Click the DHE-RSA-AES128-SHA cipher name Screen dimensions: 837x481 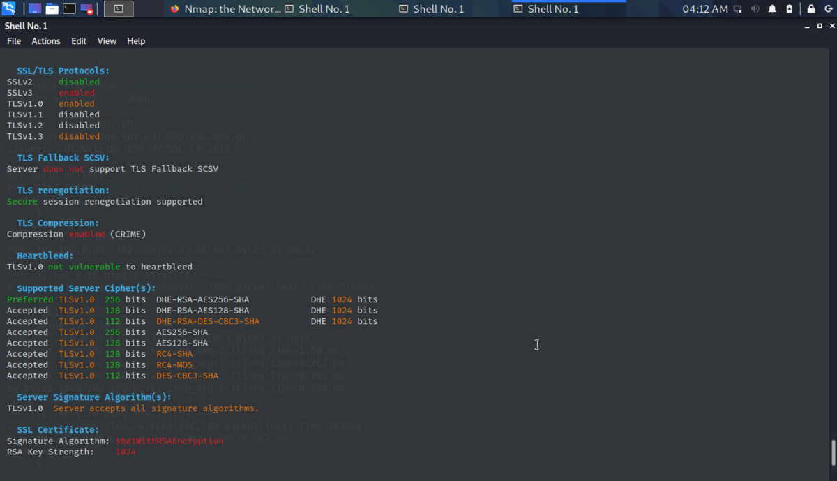(x=202, y=310)
